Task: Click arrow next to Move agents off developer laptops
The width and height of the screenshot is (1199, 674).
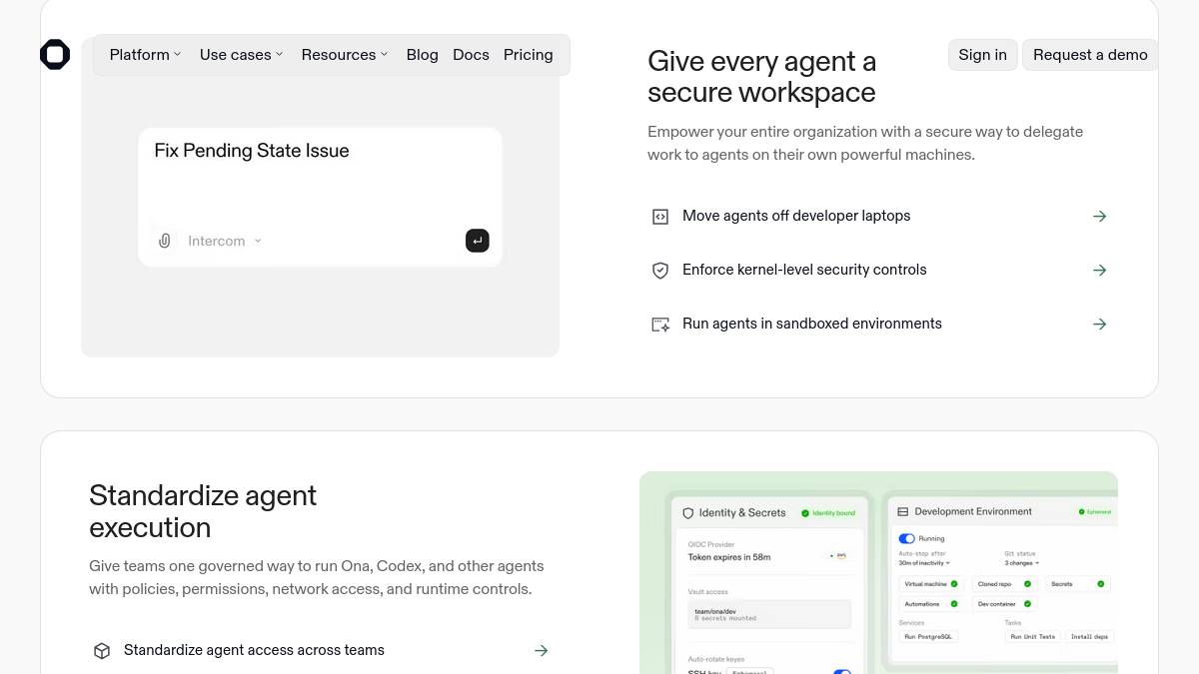Action: click(x=1100, y=216)
